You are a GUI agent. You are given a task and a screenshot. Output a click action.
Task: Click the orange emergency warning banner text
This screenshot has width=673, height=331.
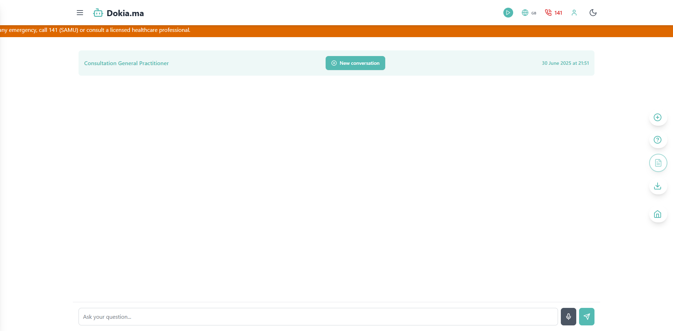(95, 30)
